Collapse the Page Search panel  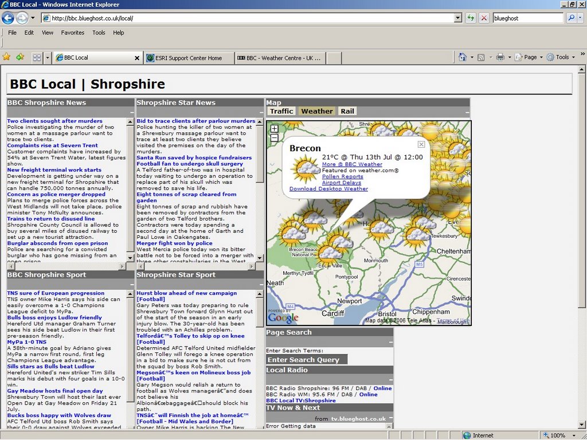point(391,342)
